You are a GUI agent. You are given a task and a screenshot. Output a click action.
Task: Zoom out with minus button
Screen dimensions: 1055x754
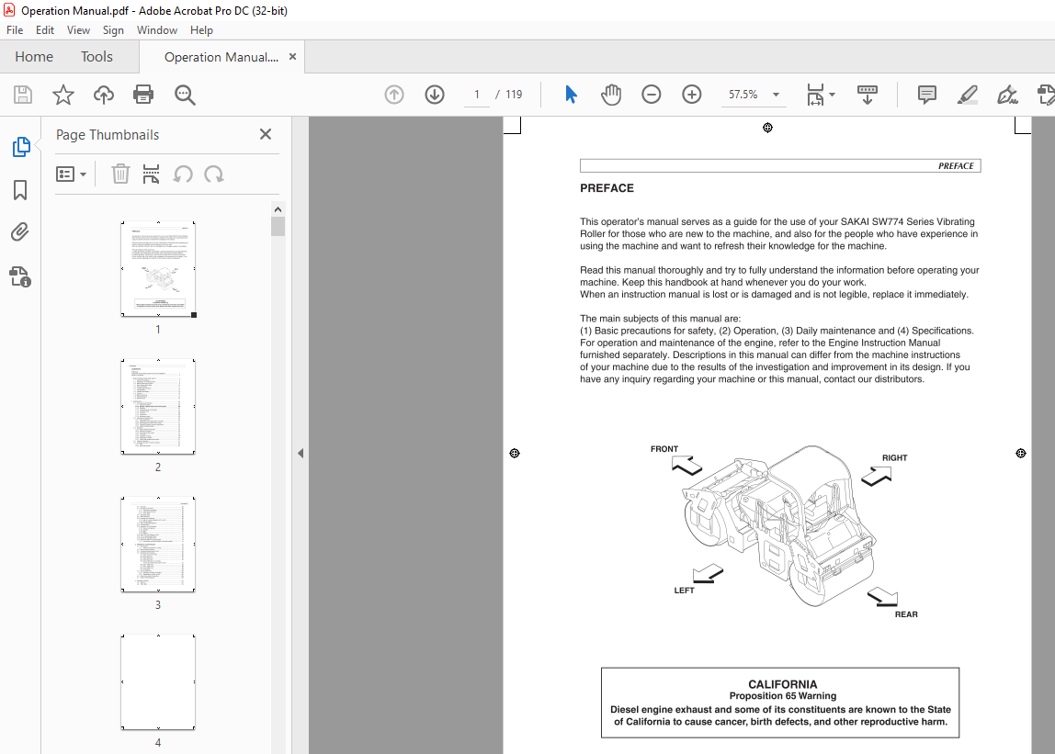[x=652, y=95]
